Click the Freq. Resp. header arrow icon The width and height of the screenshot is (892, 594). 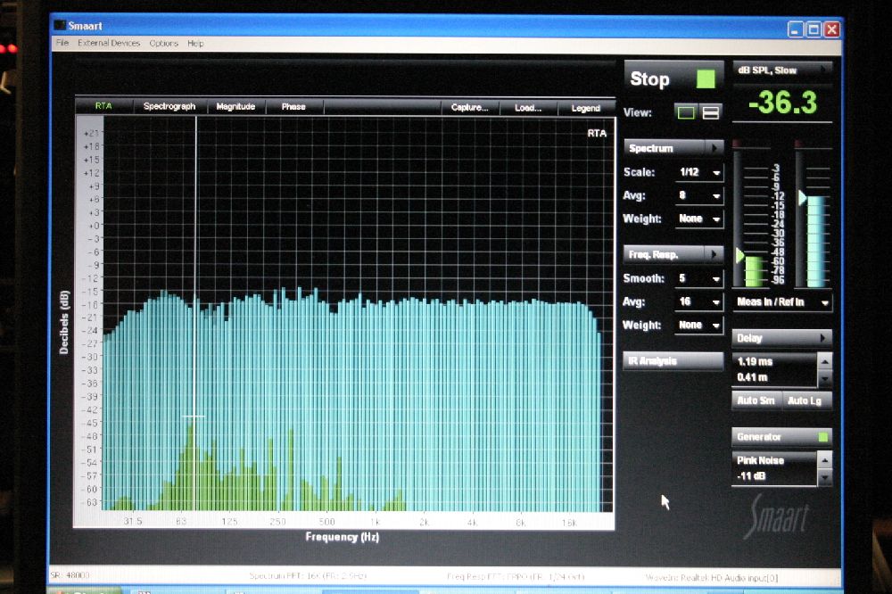coord(714,254)
